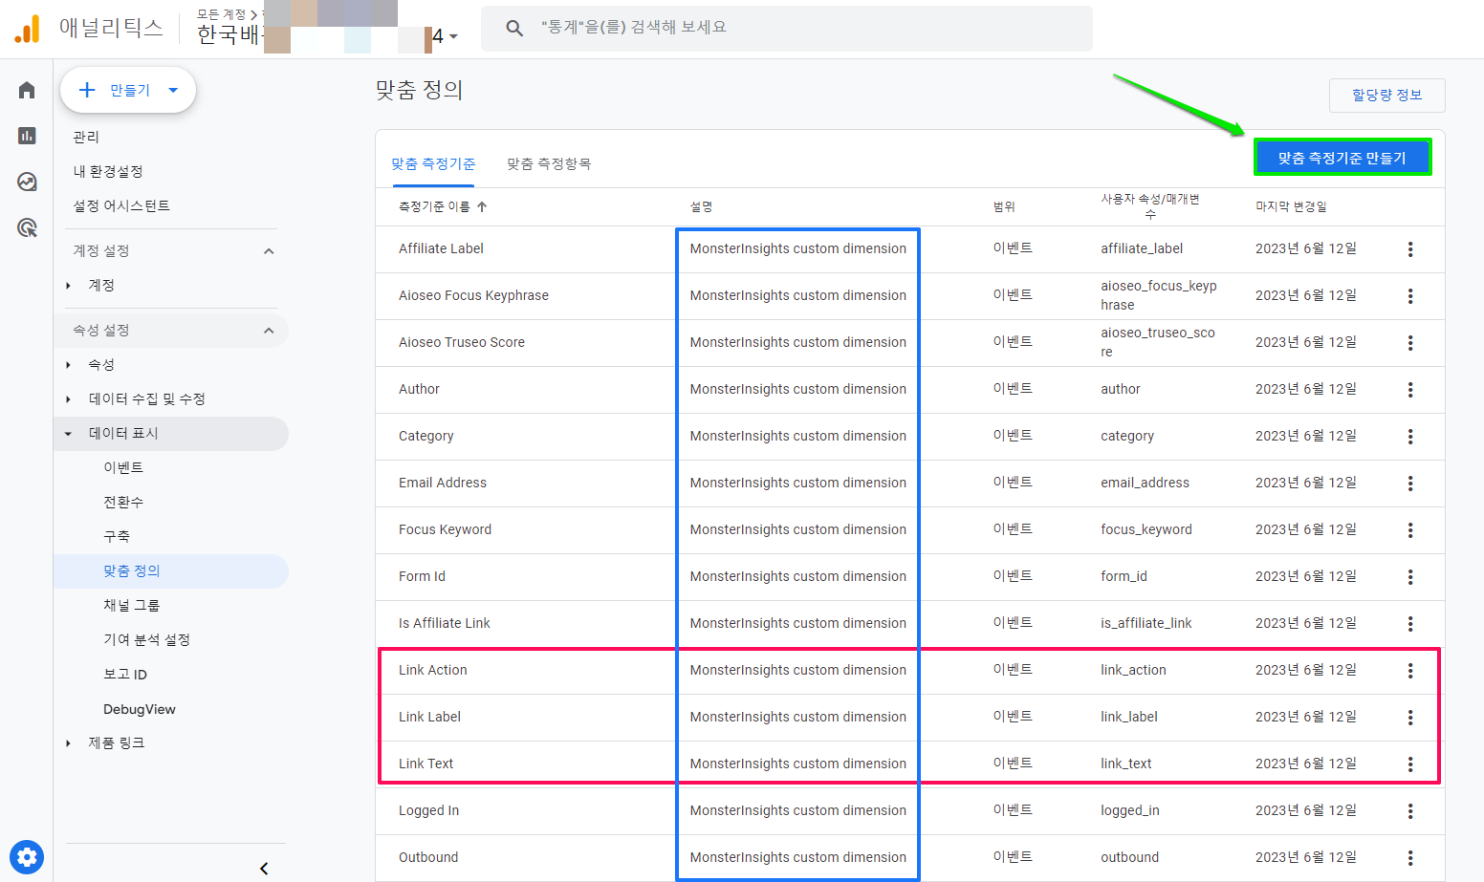Viewport: 1484px width, 882px height.
Task: Click the Form Id dimension name
Action: 422,576
